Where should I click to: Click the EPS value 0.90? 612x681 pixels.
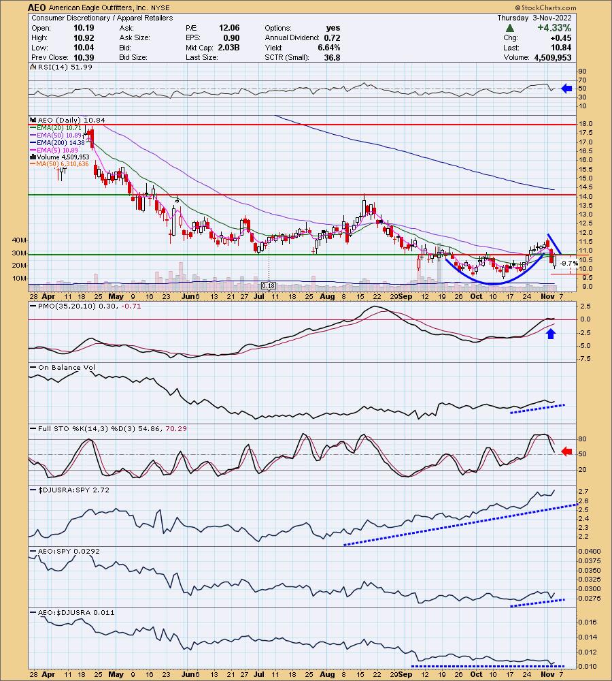[x=231, y=37]
